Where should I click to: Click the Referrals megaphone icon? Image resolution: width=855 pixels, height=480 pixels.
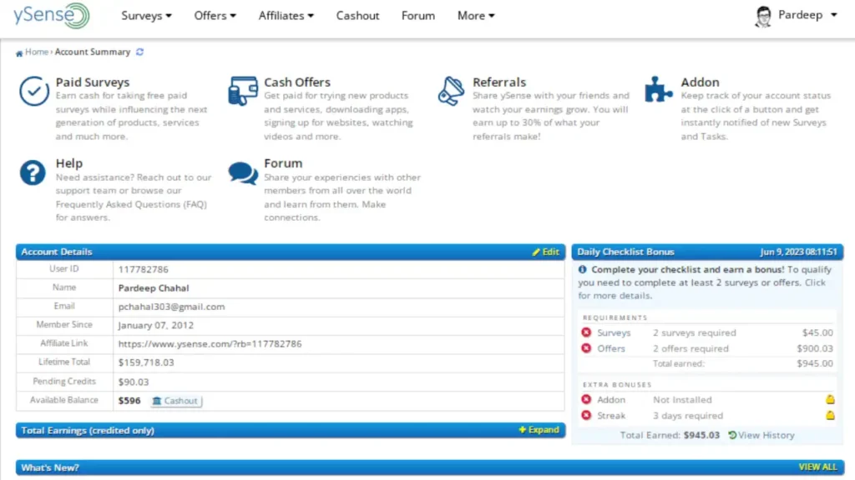[451, 91]
